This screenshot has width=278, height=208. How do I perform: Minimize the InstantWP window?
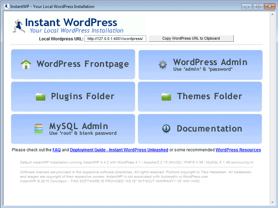coord(247,7)
